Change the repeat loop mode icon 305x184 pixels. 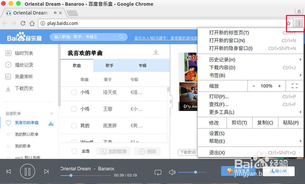(x=158, y=172)
